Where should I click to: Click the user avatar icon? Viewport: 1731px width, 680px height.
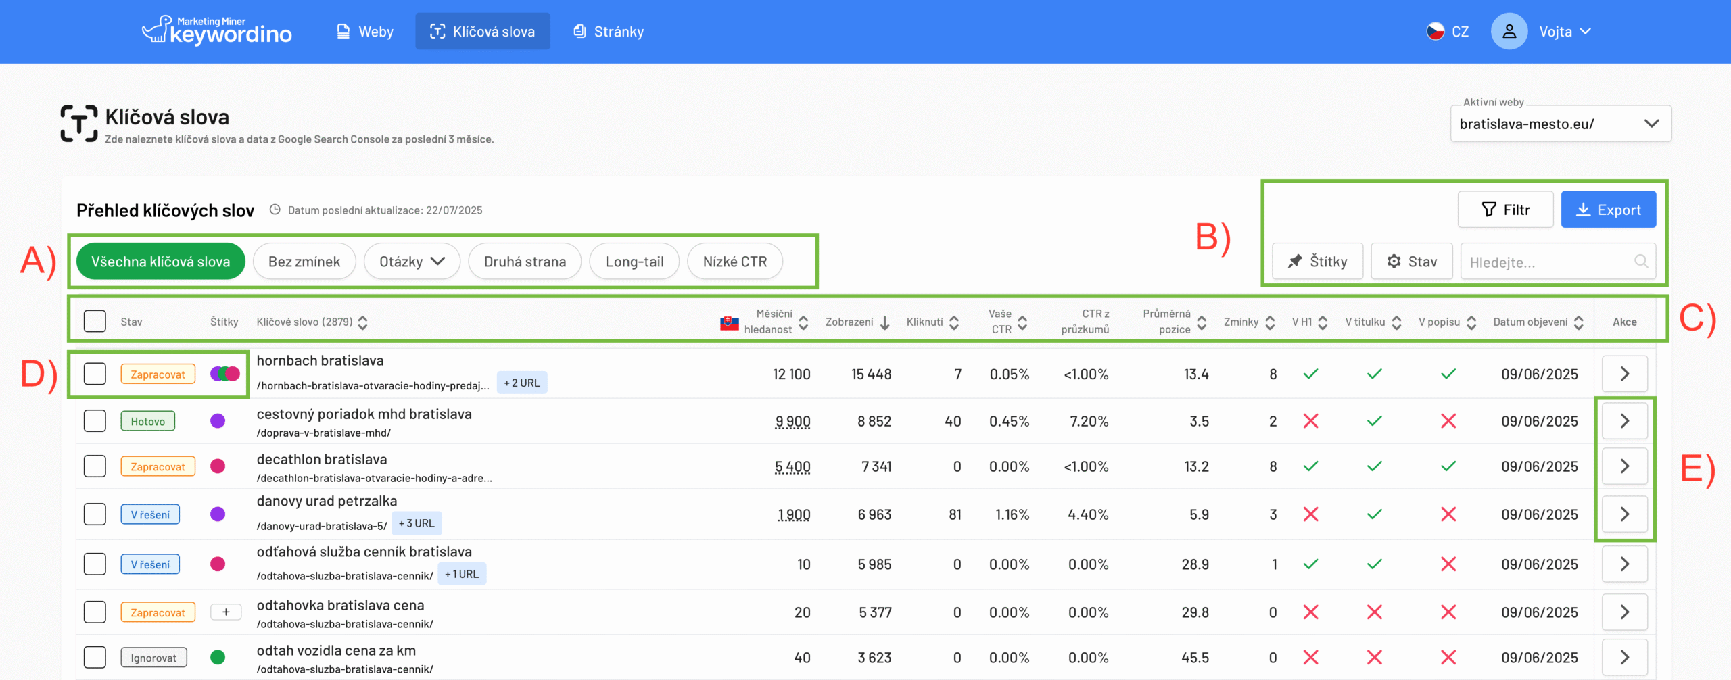tap(1509, 32)
